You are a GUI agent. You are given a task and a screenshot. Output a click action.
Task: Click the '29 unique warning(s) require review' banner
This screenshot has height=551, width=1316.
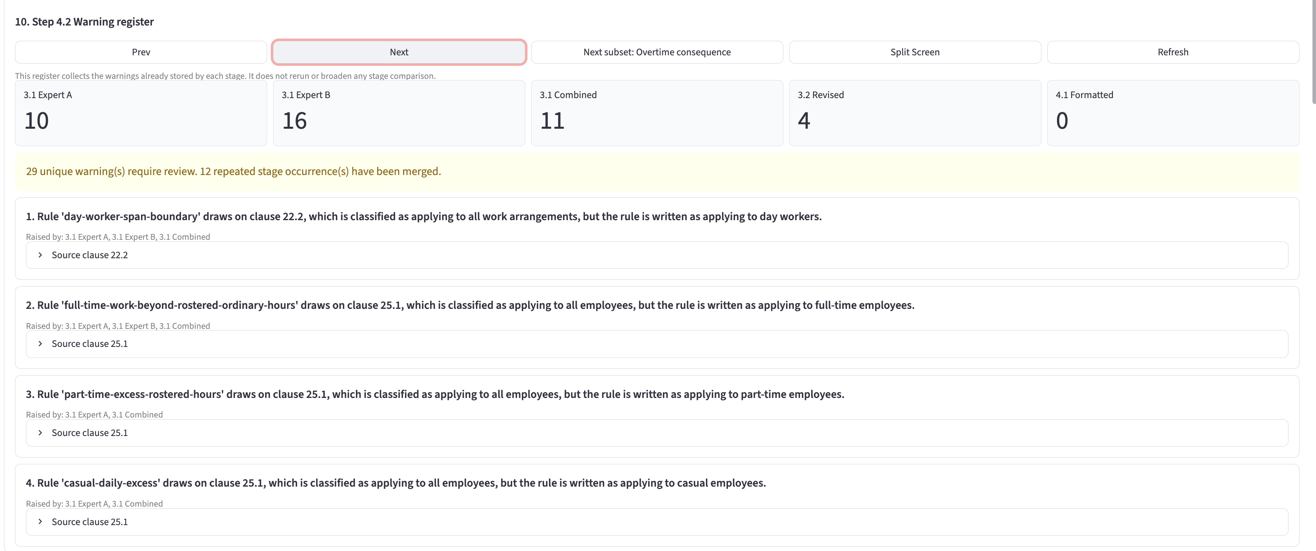pos(657,172)
